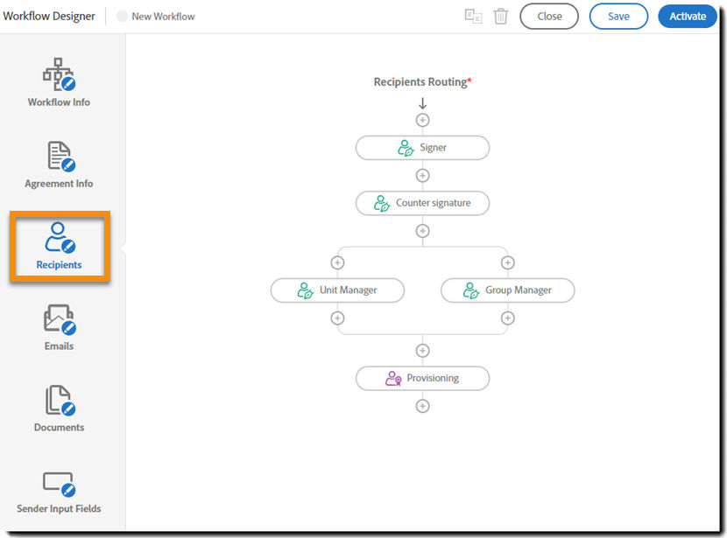Select the Documents sidebar icon
The height and width of the screenshot is (538, 727).
coord(58,409)
